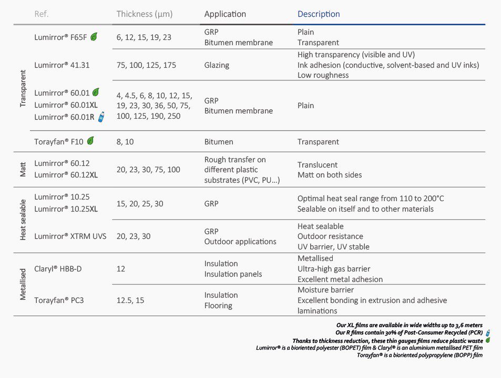Image resolution: width=501 pixels, height=378 pixels.
Task: Click the vertical Metallised category label
Action: [x=23, y=284]
